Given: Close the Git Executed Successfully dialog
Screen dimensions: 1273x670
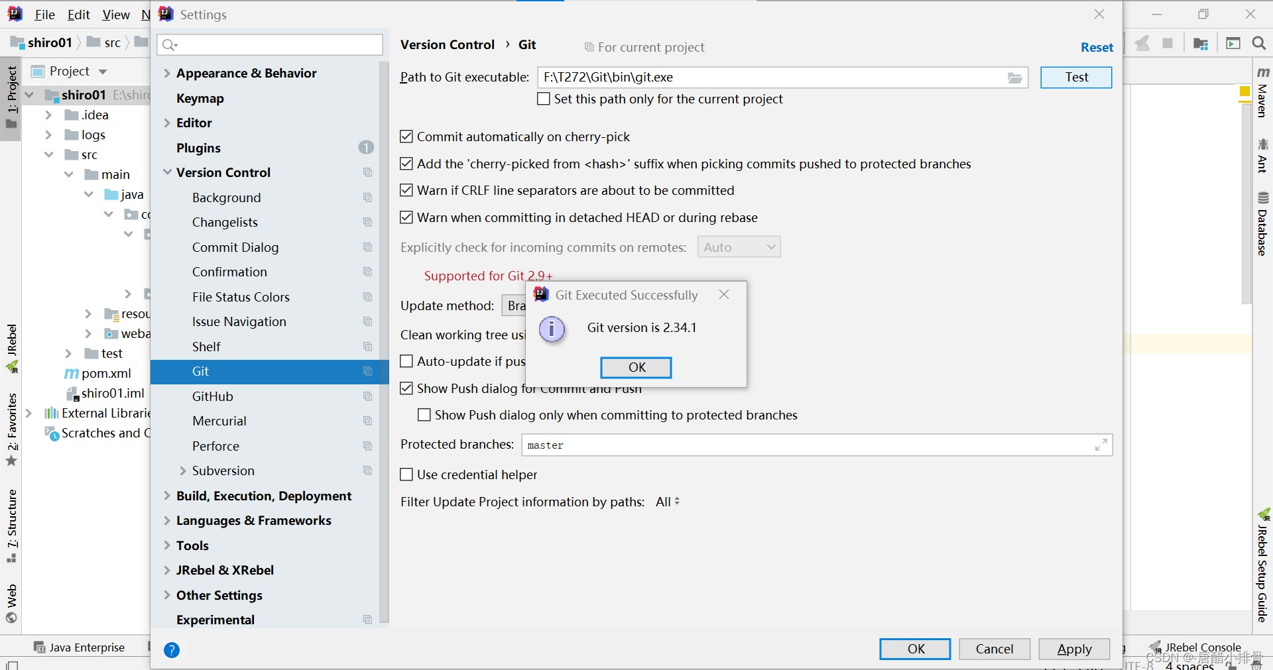Looking at the screenshot, I should [724, 294].
